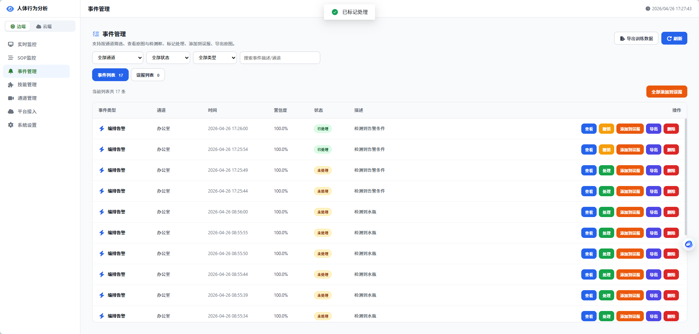
Task: Go to 技能管理 page
Action: (x=36, y=84)
